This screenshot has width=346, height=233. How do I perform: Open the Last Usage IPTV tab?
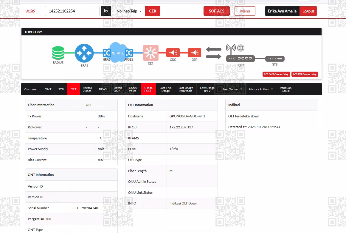[x=207, y=89]
